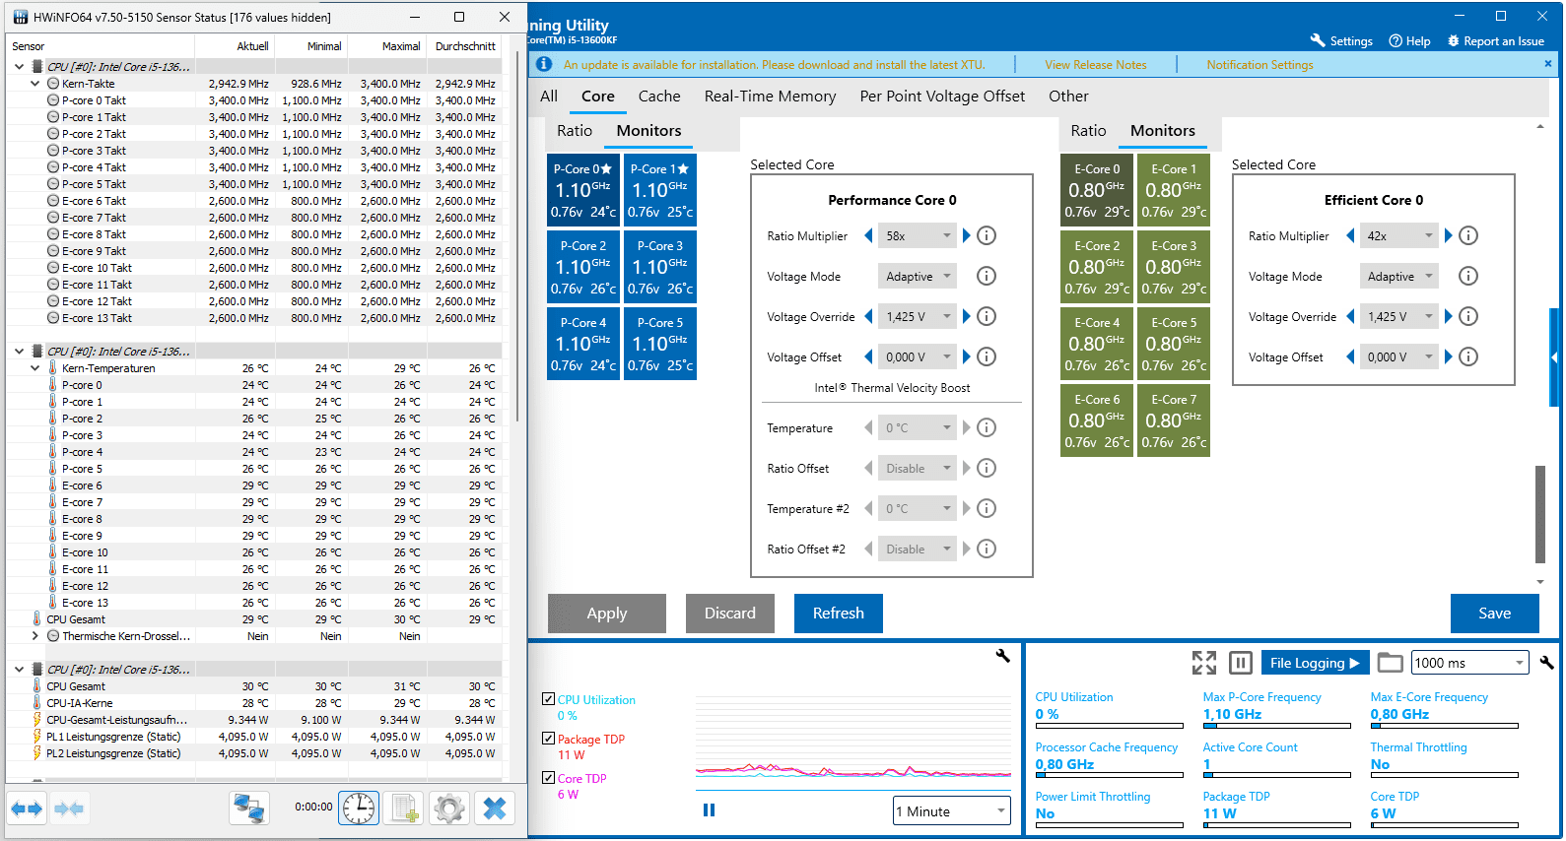Expand monitor panel to fullscreen icon
The height and width of the screenshot is (841, 1566).
tap(1203, 663)
